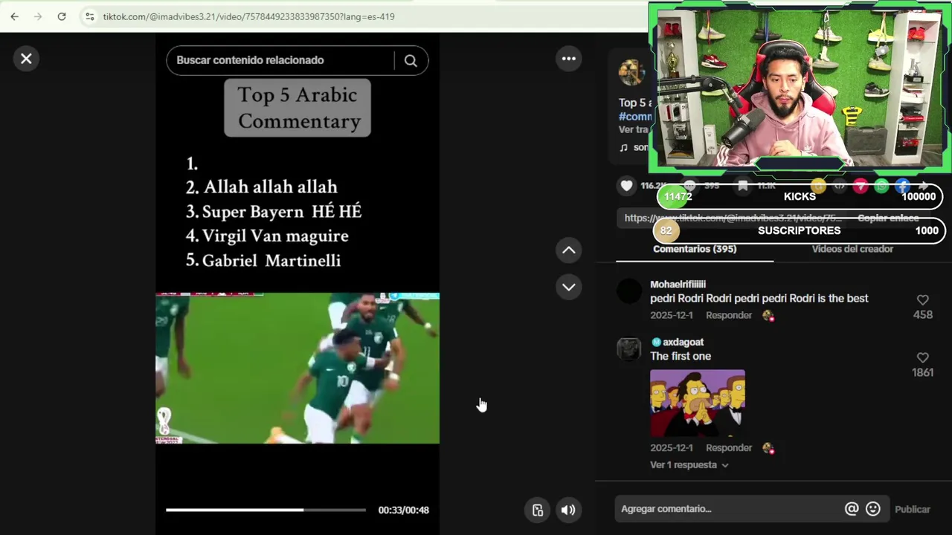Go to previous video with up chevron
This screenshot has height=535, width=952.
coord(569,250)
